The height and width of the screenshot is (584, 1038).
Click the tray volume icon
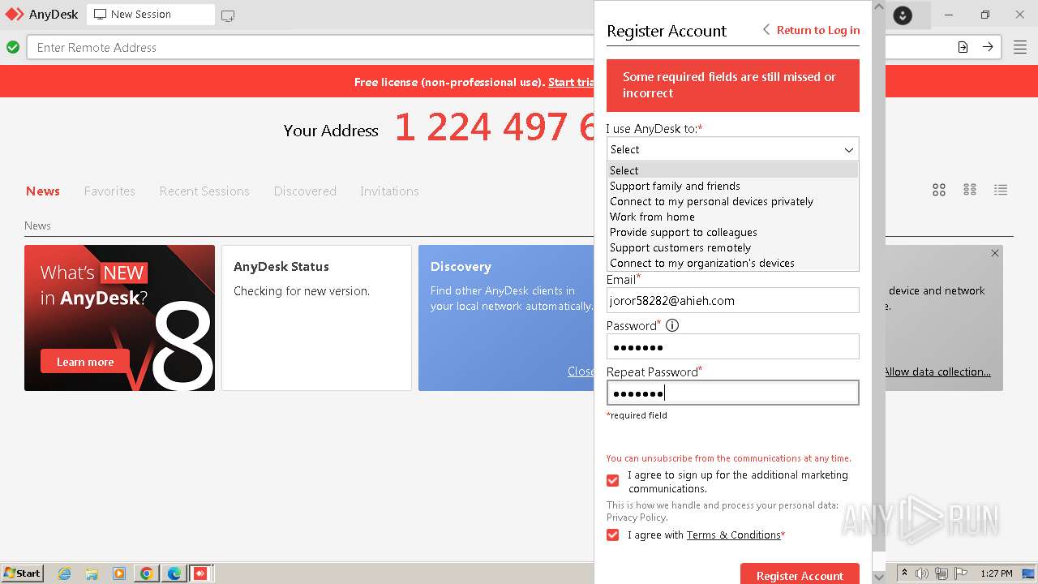tap(923, 573)
